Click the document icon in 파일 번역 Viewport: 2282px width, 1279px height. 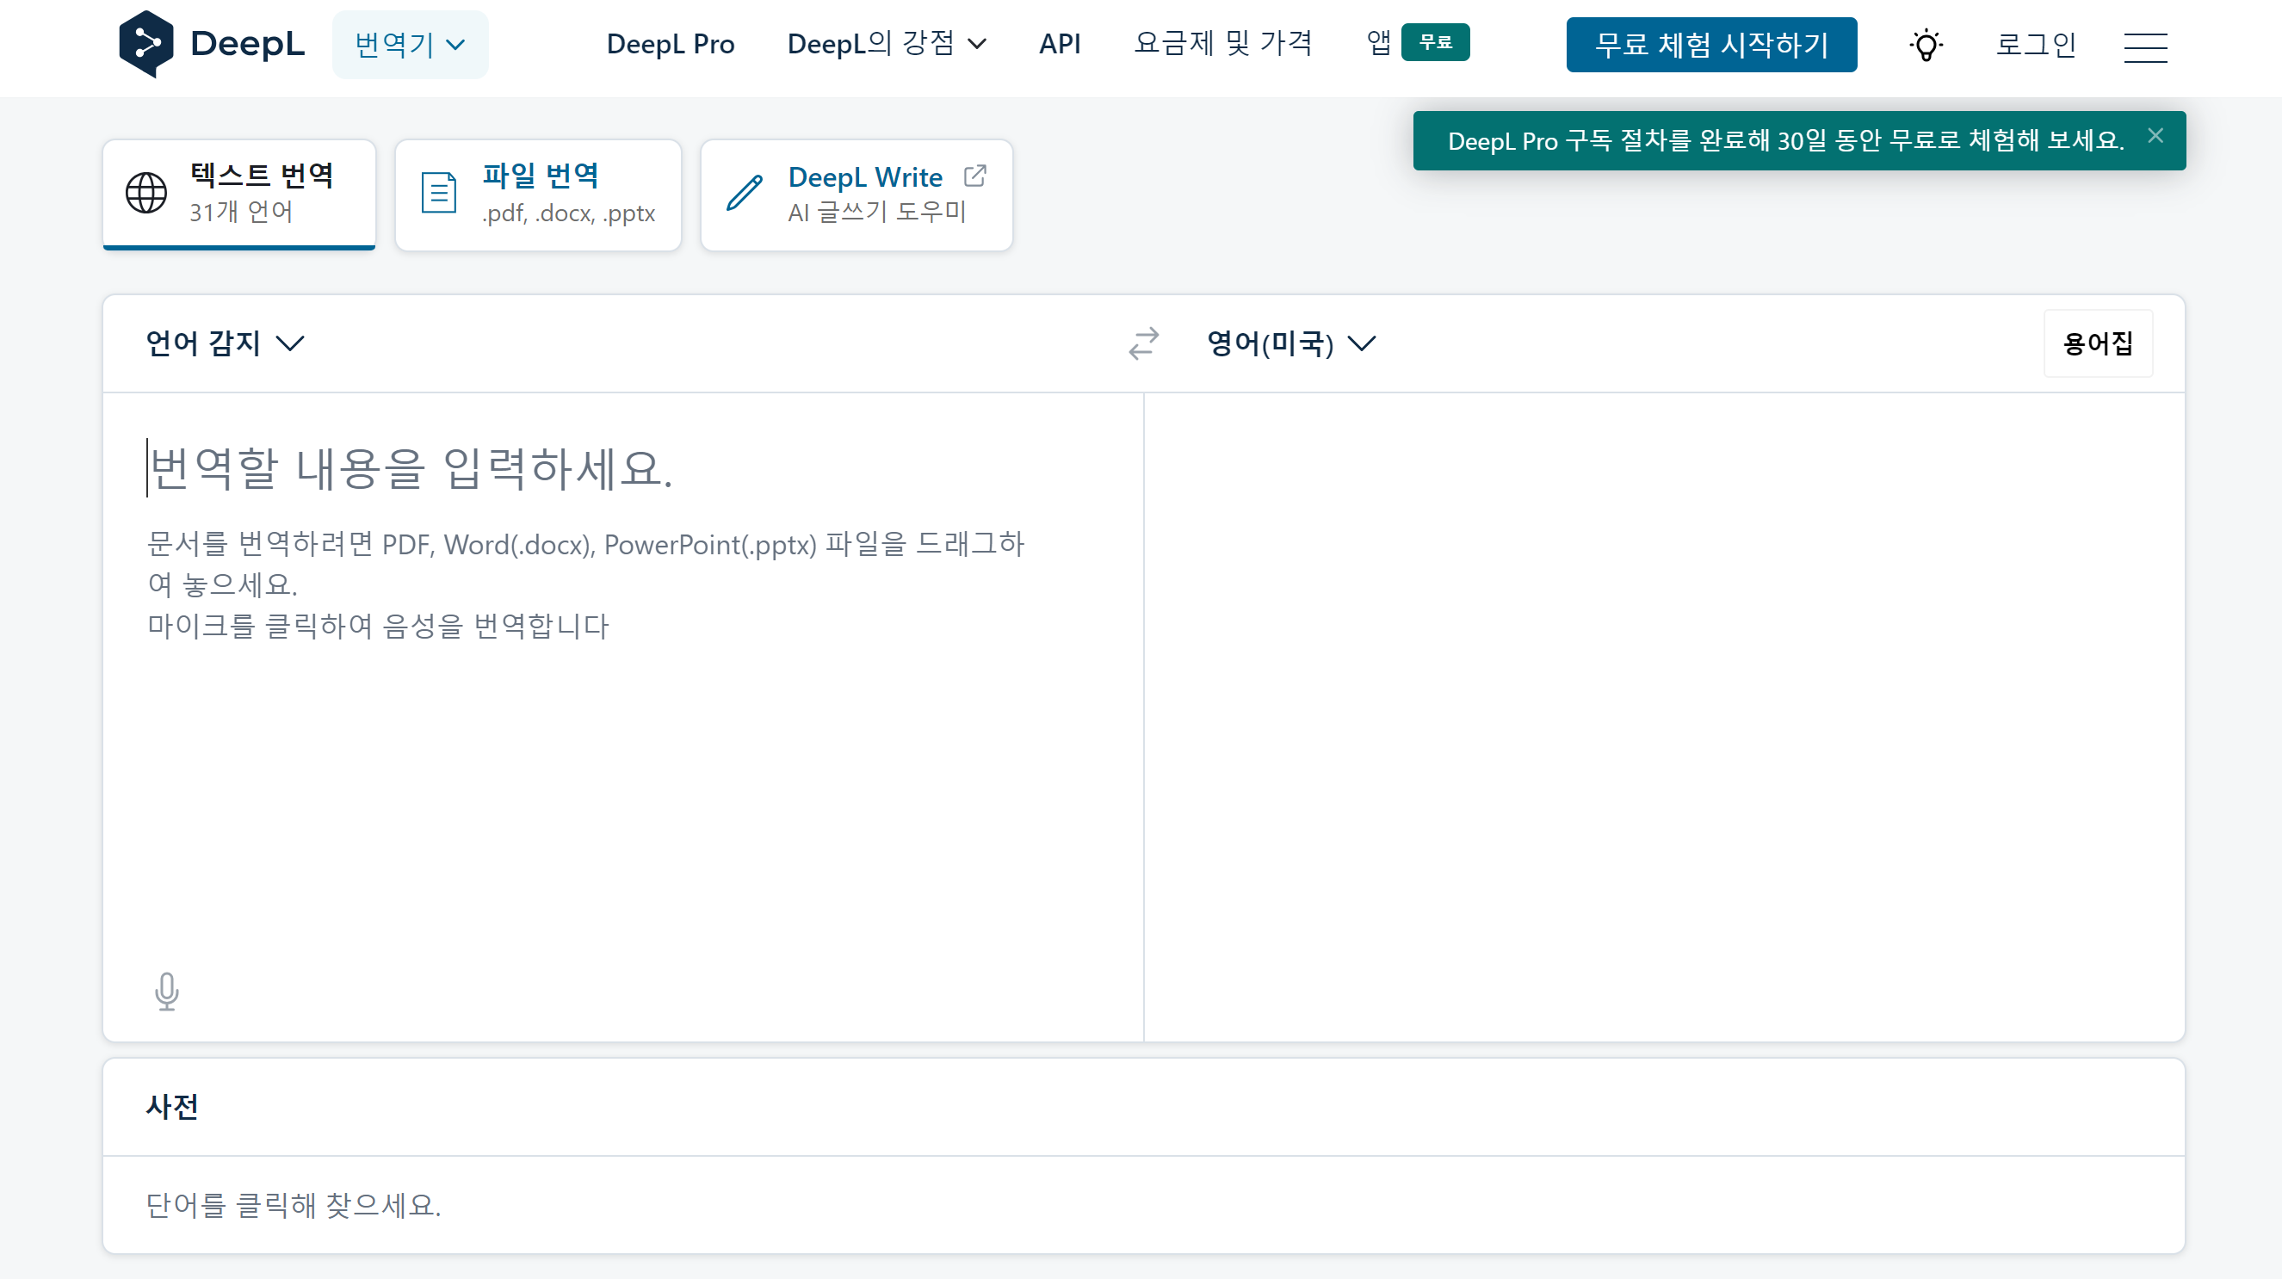(x=438, y=193)
